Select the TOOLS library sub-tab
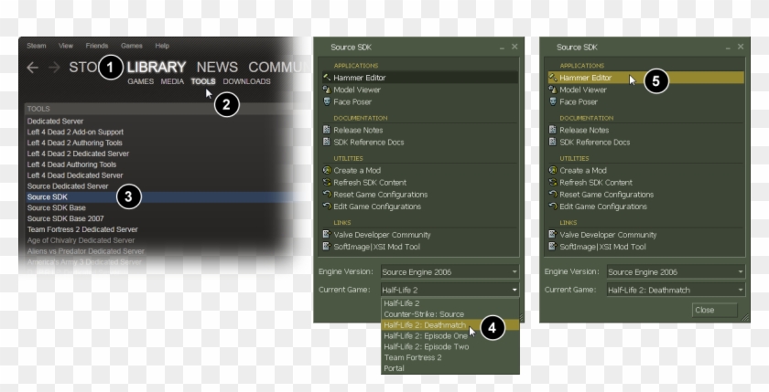769x392 pixels. coord(203,81)
